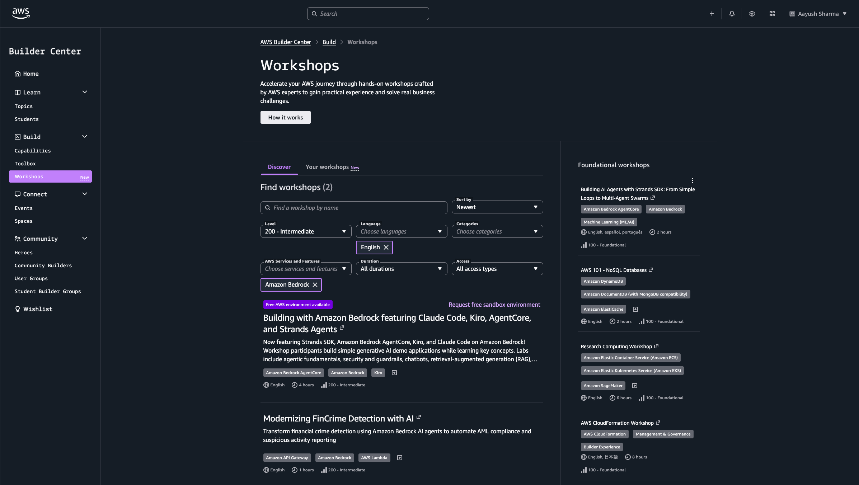Click the Community people icon
Screen dimensions: 859x485
[x=18, y=239]
